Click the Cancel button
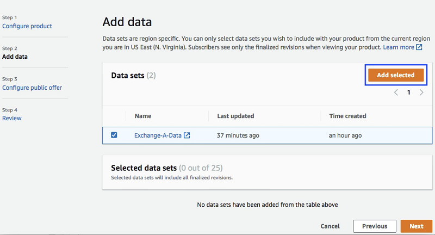This screenshot has height=235, width=435. [x=330, y=226]
